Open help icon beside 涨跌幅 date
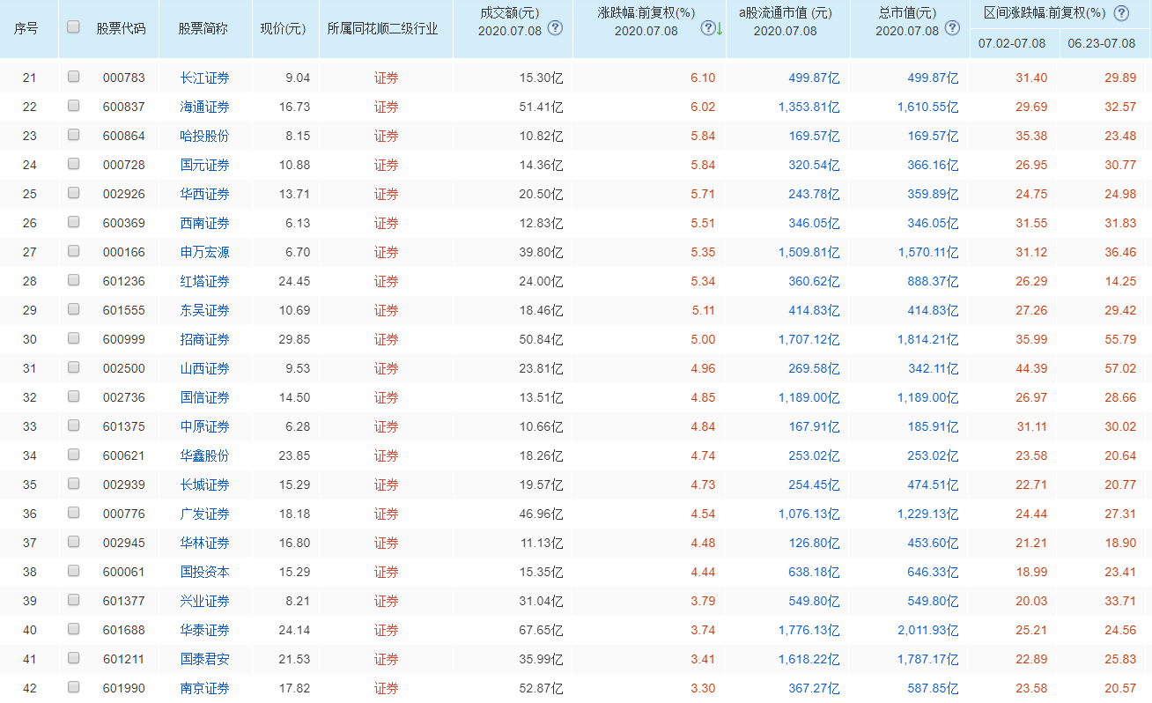Screen dimensions: 1152x703 click(x=707, y=27)
